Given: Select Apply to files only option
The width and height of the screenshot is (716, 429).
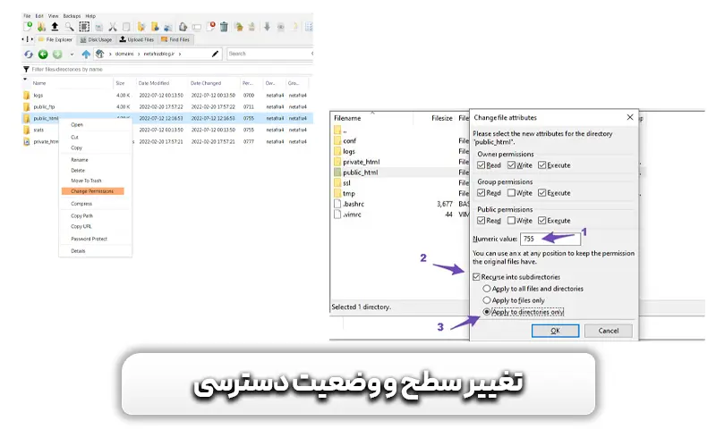Looking at the screenshot, I should (487, 300).
